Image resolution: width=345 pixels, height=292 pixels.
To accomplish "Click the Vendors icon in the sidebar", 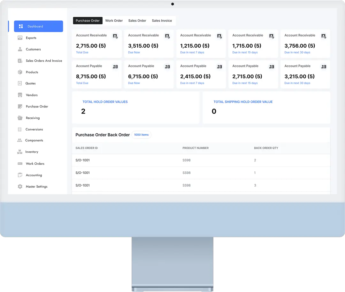I will [20, 95].
